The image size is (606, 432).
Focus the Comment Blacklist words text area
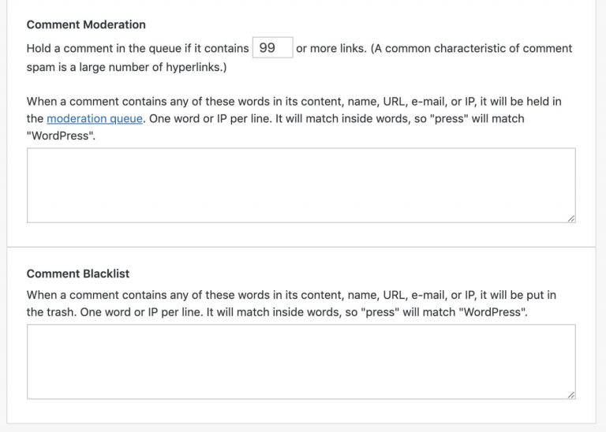tap(301, 362)
